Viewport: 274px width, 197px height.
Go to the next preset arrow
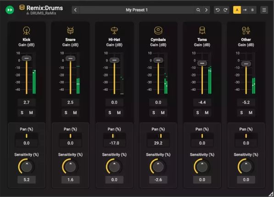tap(207, 10)
